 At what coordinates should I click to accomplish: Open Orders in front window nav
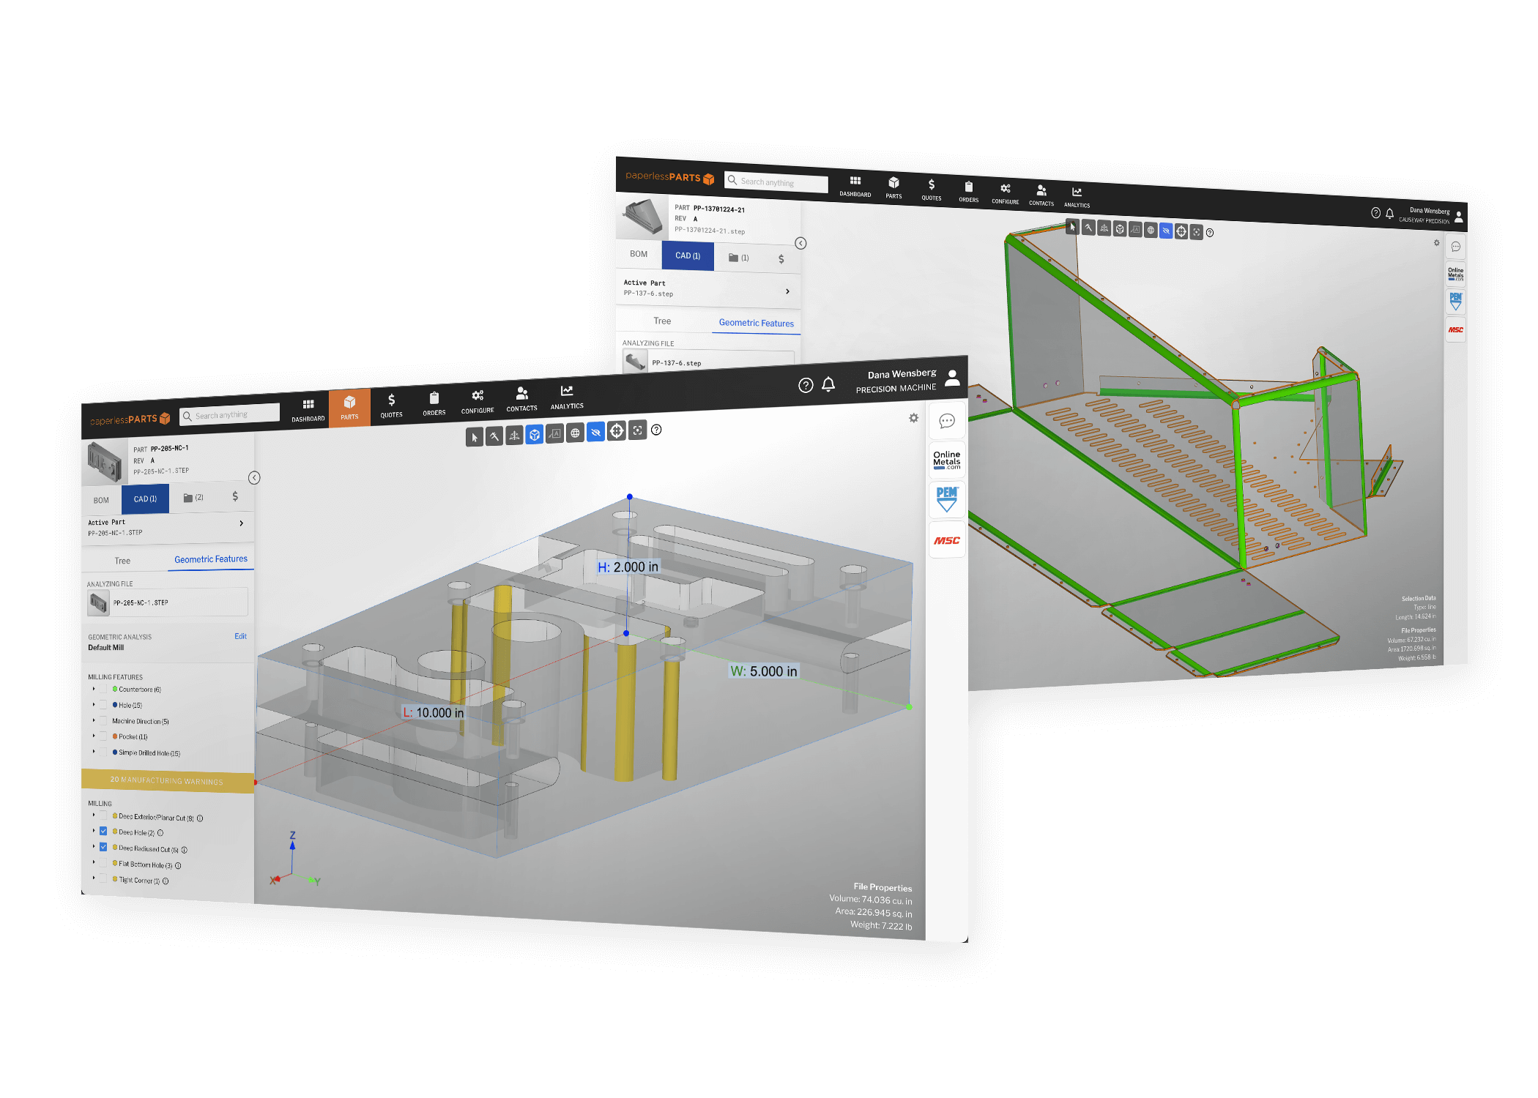click(434, 404)
